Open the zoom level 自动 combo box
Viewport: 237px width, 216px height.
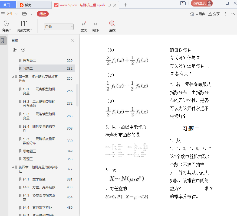[x=59, y=27]
